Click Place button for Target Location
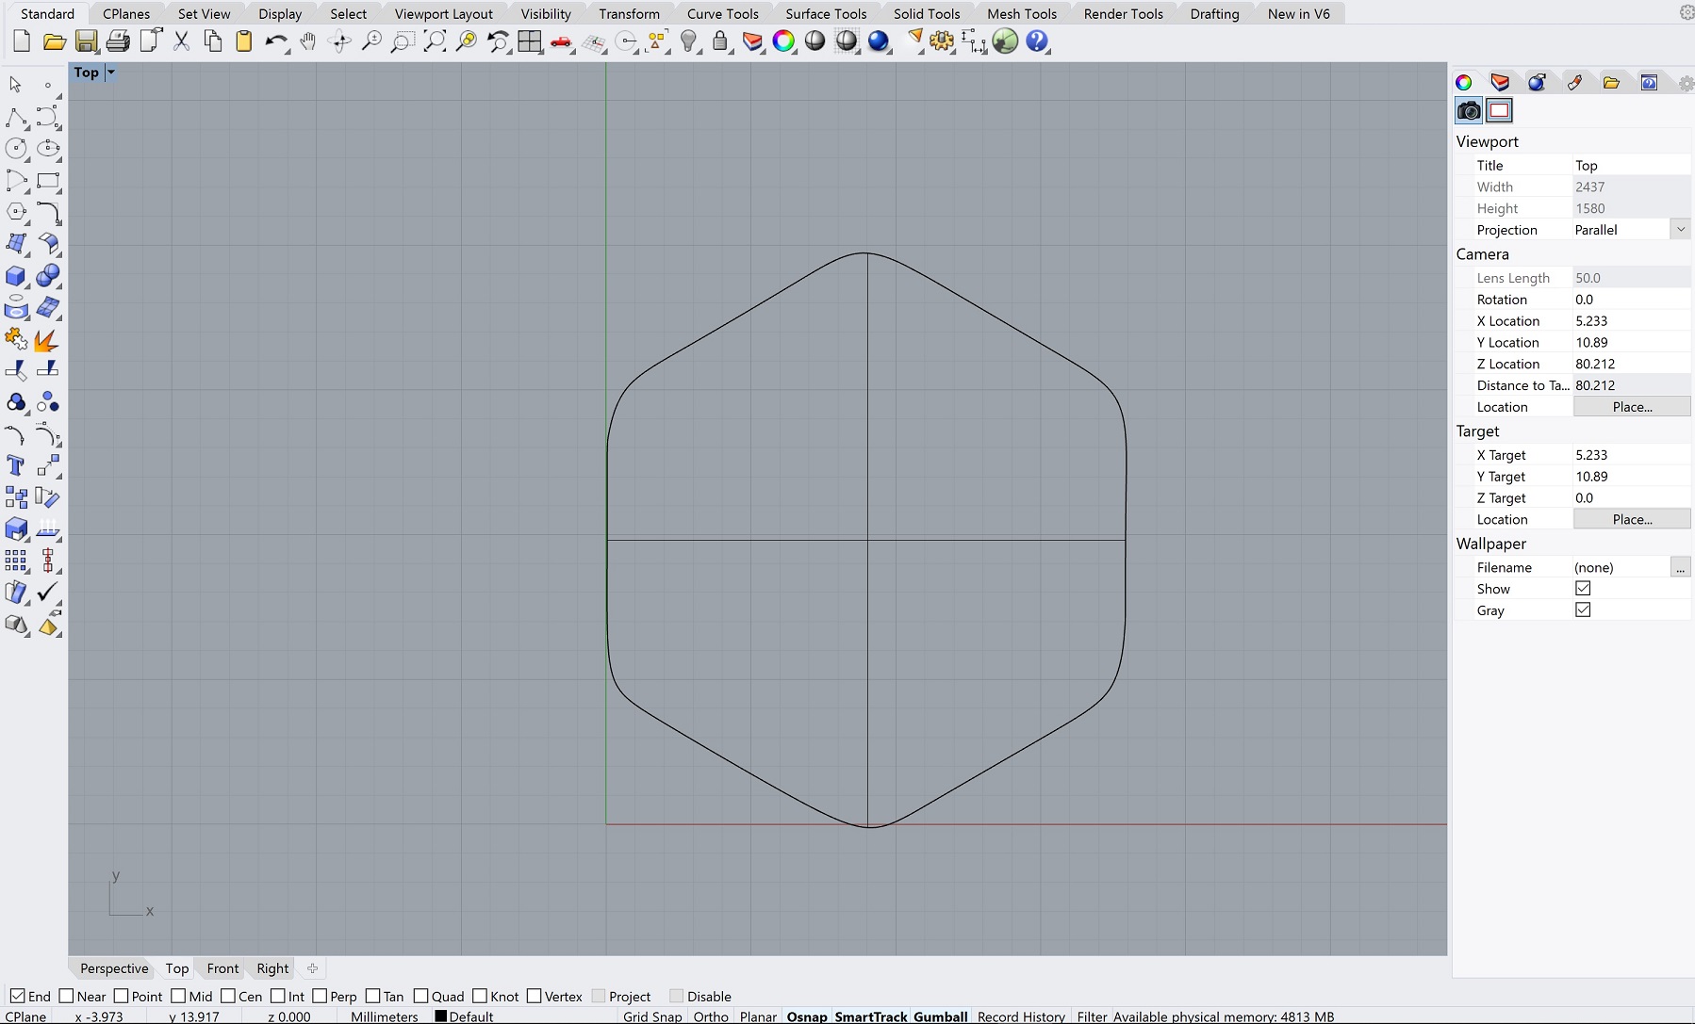Screen dimensions: 1695x1024 [x=1632, y=519]
